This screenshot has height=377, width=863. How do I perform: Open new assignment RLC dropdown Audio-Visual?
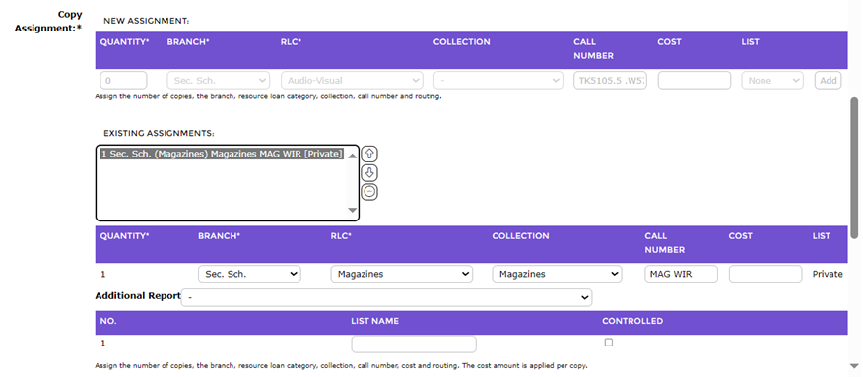(x=353, y=81)
